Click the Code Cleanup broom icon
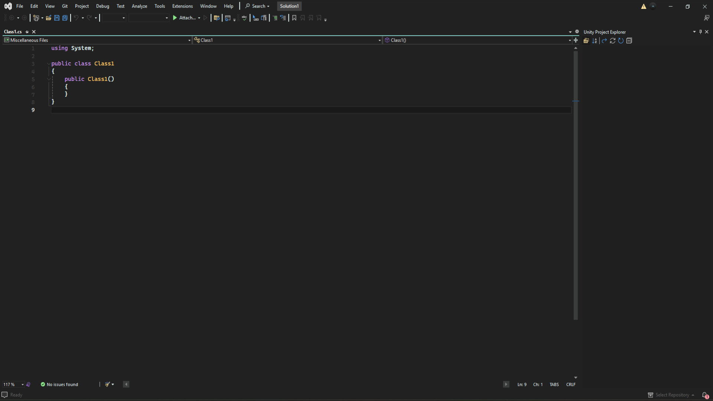This screenshot has height=401, width=713. [107, 384]
